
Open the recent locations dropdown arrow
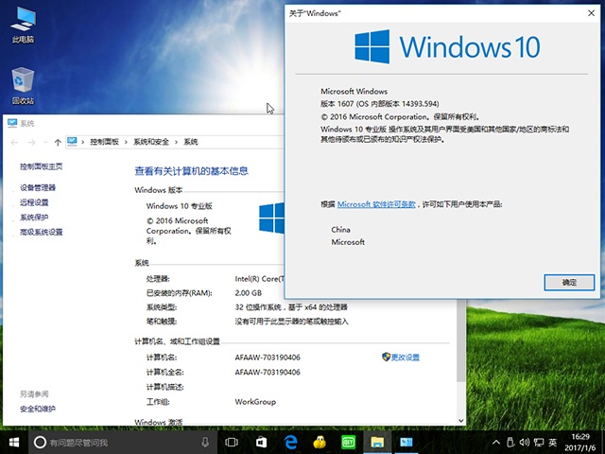[43, 141]
